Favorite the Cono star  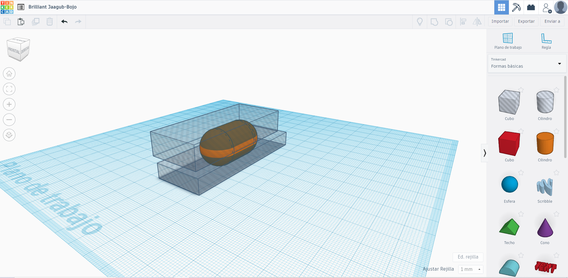pyautogui.click(x=556, y=214)
